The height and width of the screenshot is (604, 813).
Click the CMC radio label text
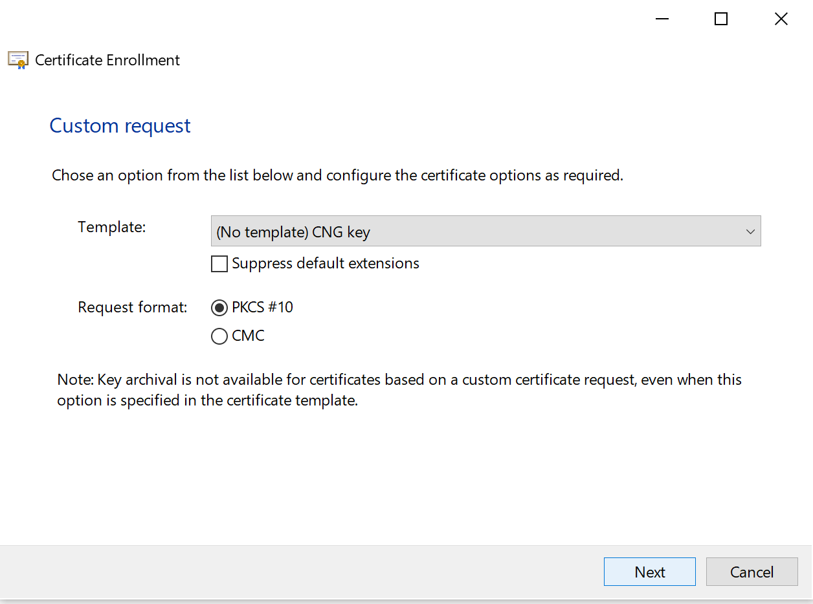pyautogui.click(x=249, y=336)
